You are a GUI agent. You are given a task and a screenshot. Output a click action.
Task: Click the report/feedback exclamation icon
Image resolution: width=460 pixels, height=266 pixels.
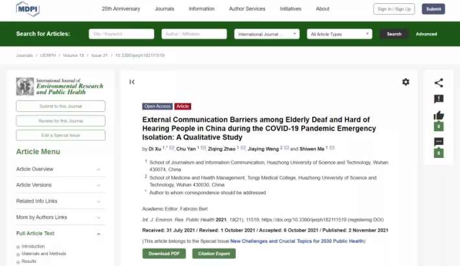(x=439, y=99)
